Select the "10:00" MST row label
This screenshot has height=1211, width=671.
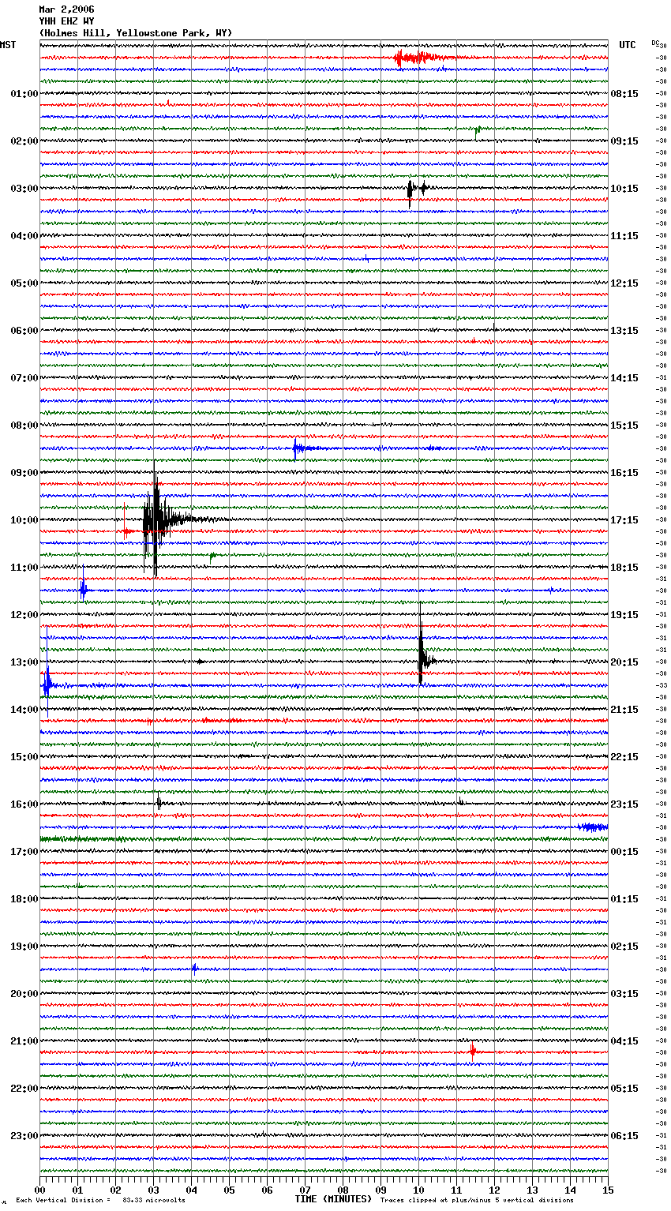(x=24, y=520)
